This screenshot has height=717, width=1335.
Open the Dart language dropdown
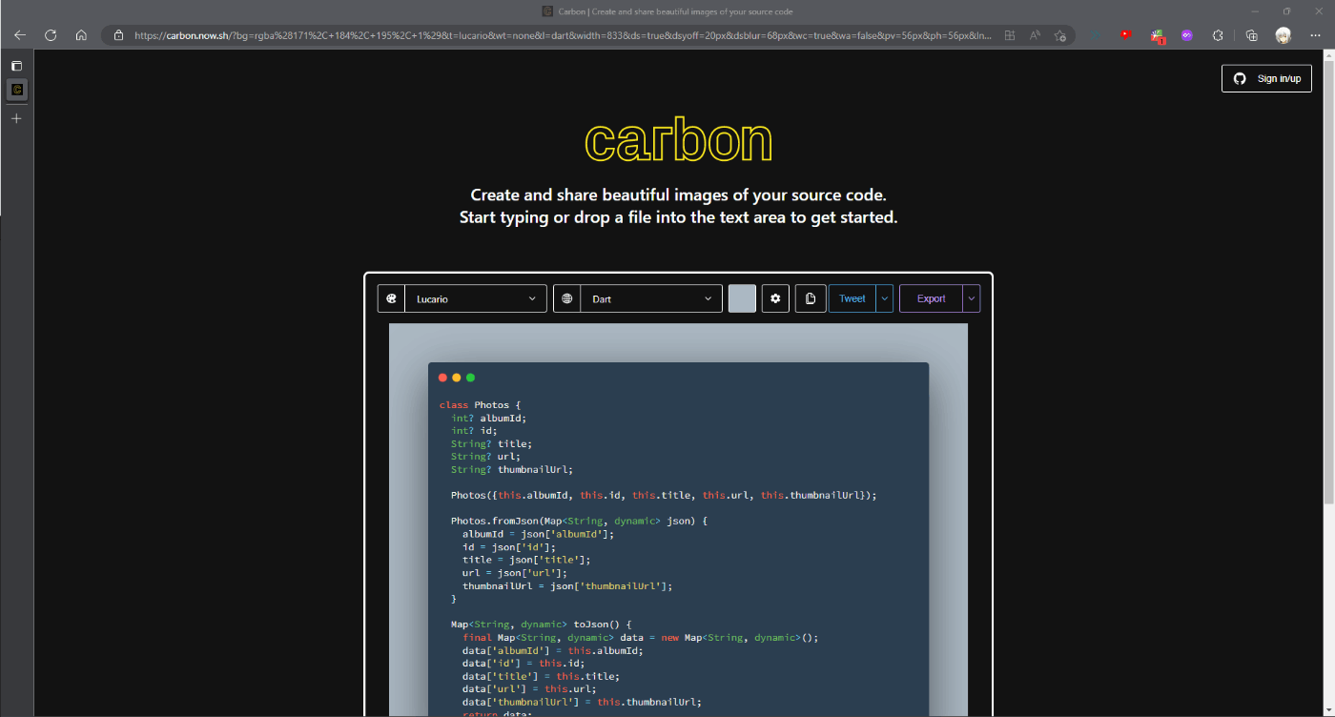[x=651, y=298]
